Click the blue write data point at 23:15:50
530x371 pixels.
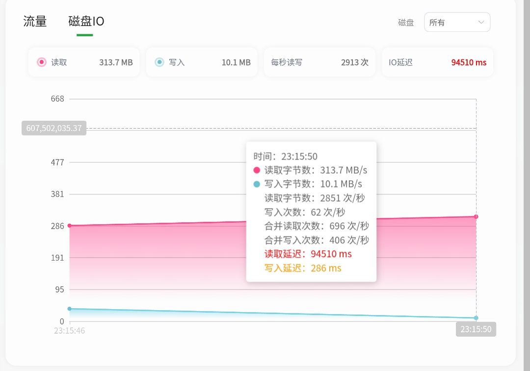(476, 318)
